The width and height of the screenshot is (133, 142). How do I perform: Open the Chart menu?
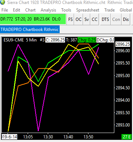[31, 10]
